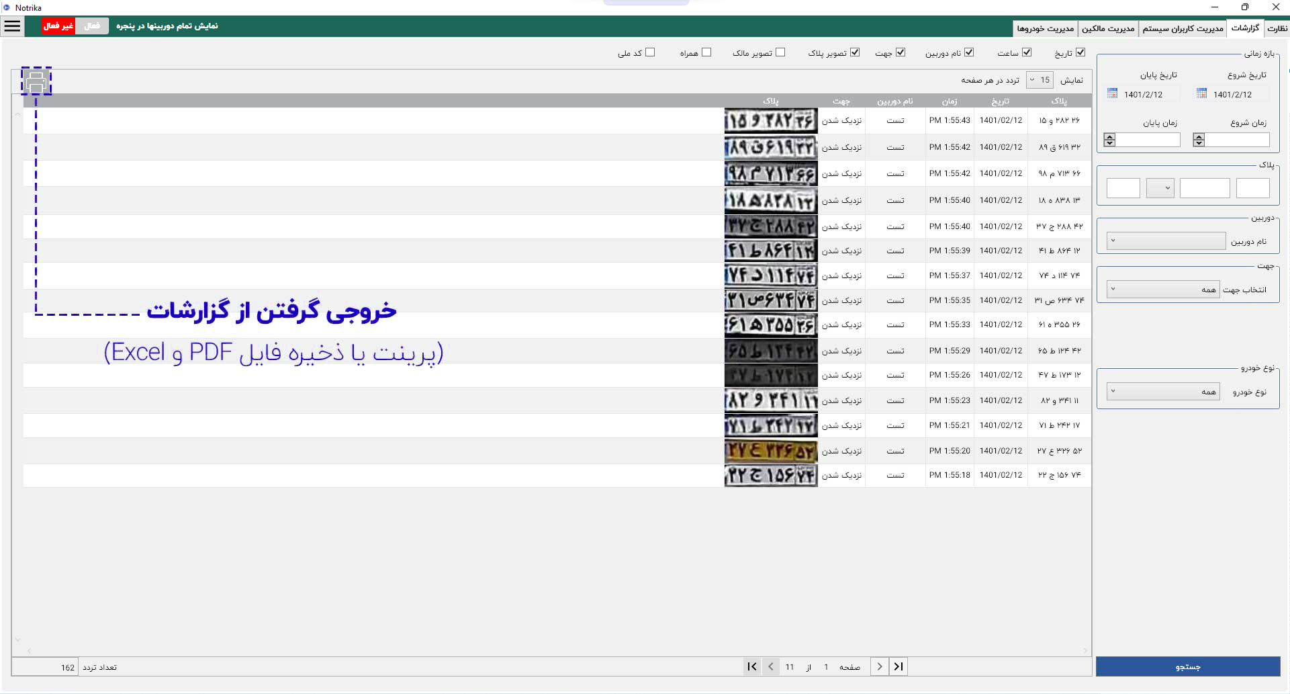Open the start date (تاریخ شروع) calendar icon
The height and width of the screenshot is (694, 1290).
1201,93
